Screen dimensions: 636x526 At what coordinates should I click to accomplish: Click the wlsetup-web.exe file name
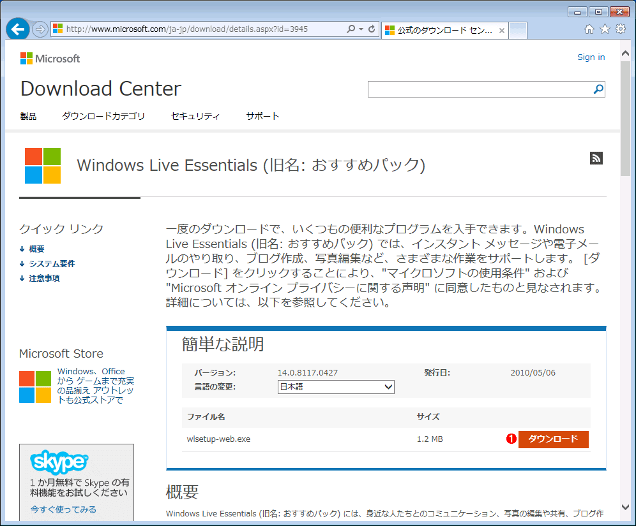(x=218, y=439)
